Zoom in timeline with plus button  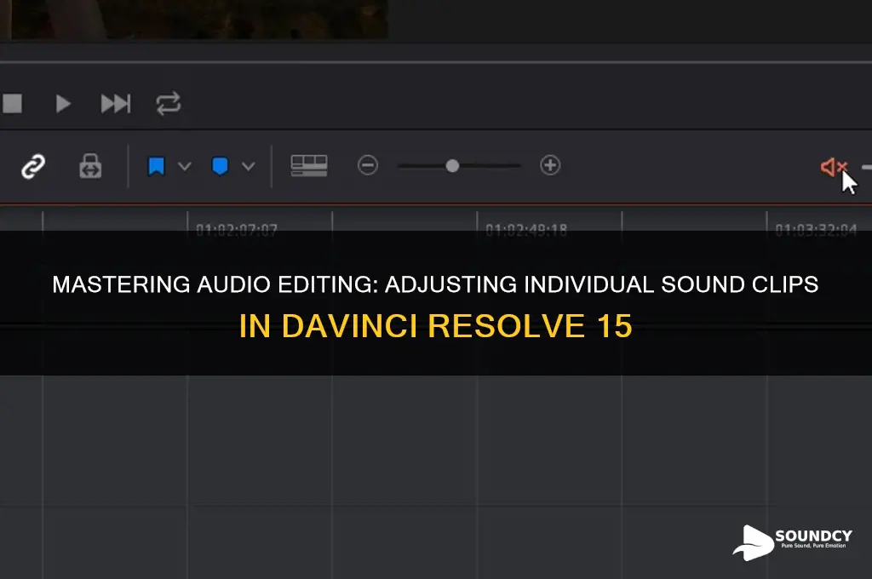[550, 165]
